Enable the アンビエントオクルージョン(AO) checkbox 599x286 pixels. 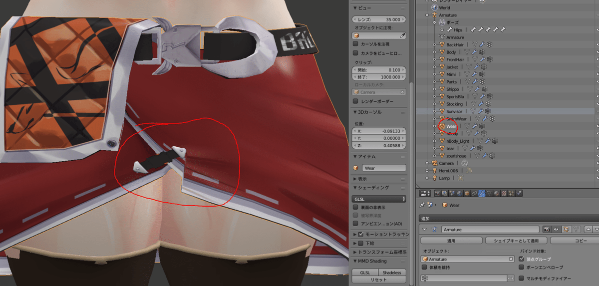[x=355, y=223]
